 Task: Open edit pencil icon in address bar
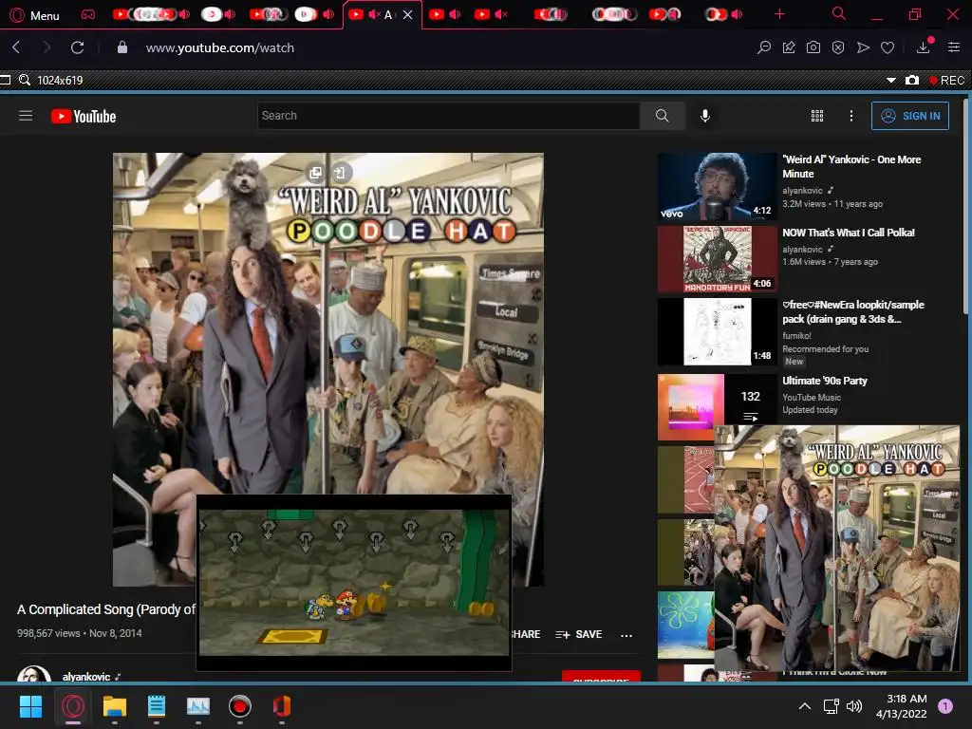pos(789,47)
